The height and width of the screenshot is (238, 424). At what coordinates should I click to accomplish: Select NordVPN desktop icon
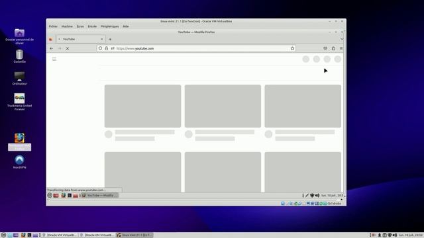point(19,162)
